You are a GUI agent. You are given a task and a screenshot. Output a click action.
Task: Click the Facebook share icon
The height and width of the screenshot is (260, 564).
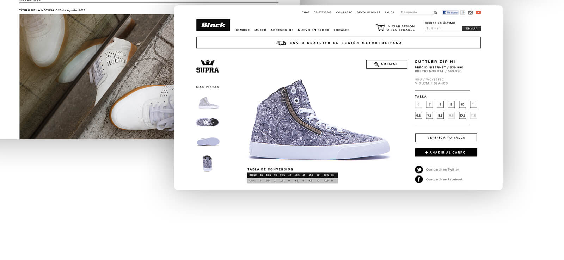[419, 179]
